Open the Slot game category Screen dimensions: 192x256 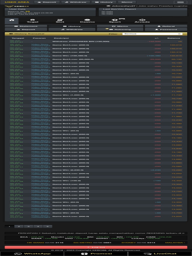click(60, 21)
